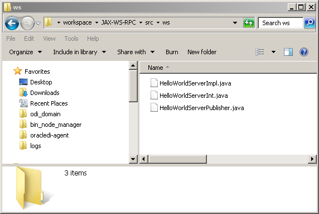The image size is (319, 214).
Task: Select HelloWorldServerImpl.java file name
Action: pos(195,83)
